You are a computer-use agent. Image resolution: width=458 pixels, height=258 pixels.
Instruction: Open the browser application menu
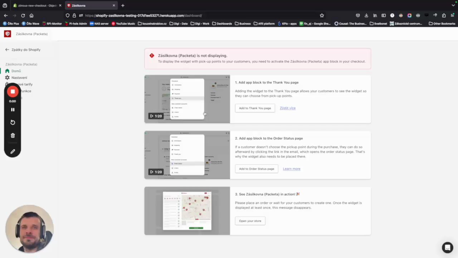click(x=452, y=15)
